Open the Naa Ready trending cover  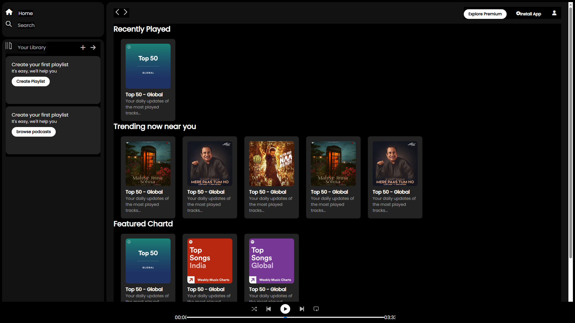point(272,164)
